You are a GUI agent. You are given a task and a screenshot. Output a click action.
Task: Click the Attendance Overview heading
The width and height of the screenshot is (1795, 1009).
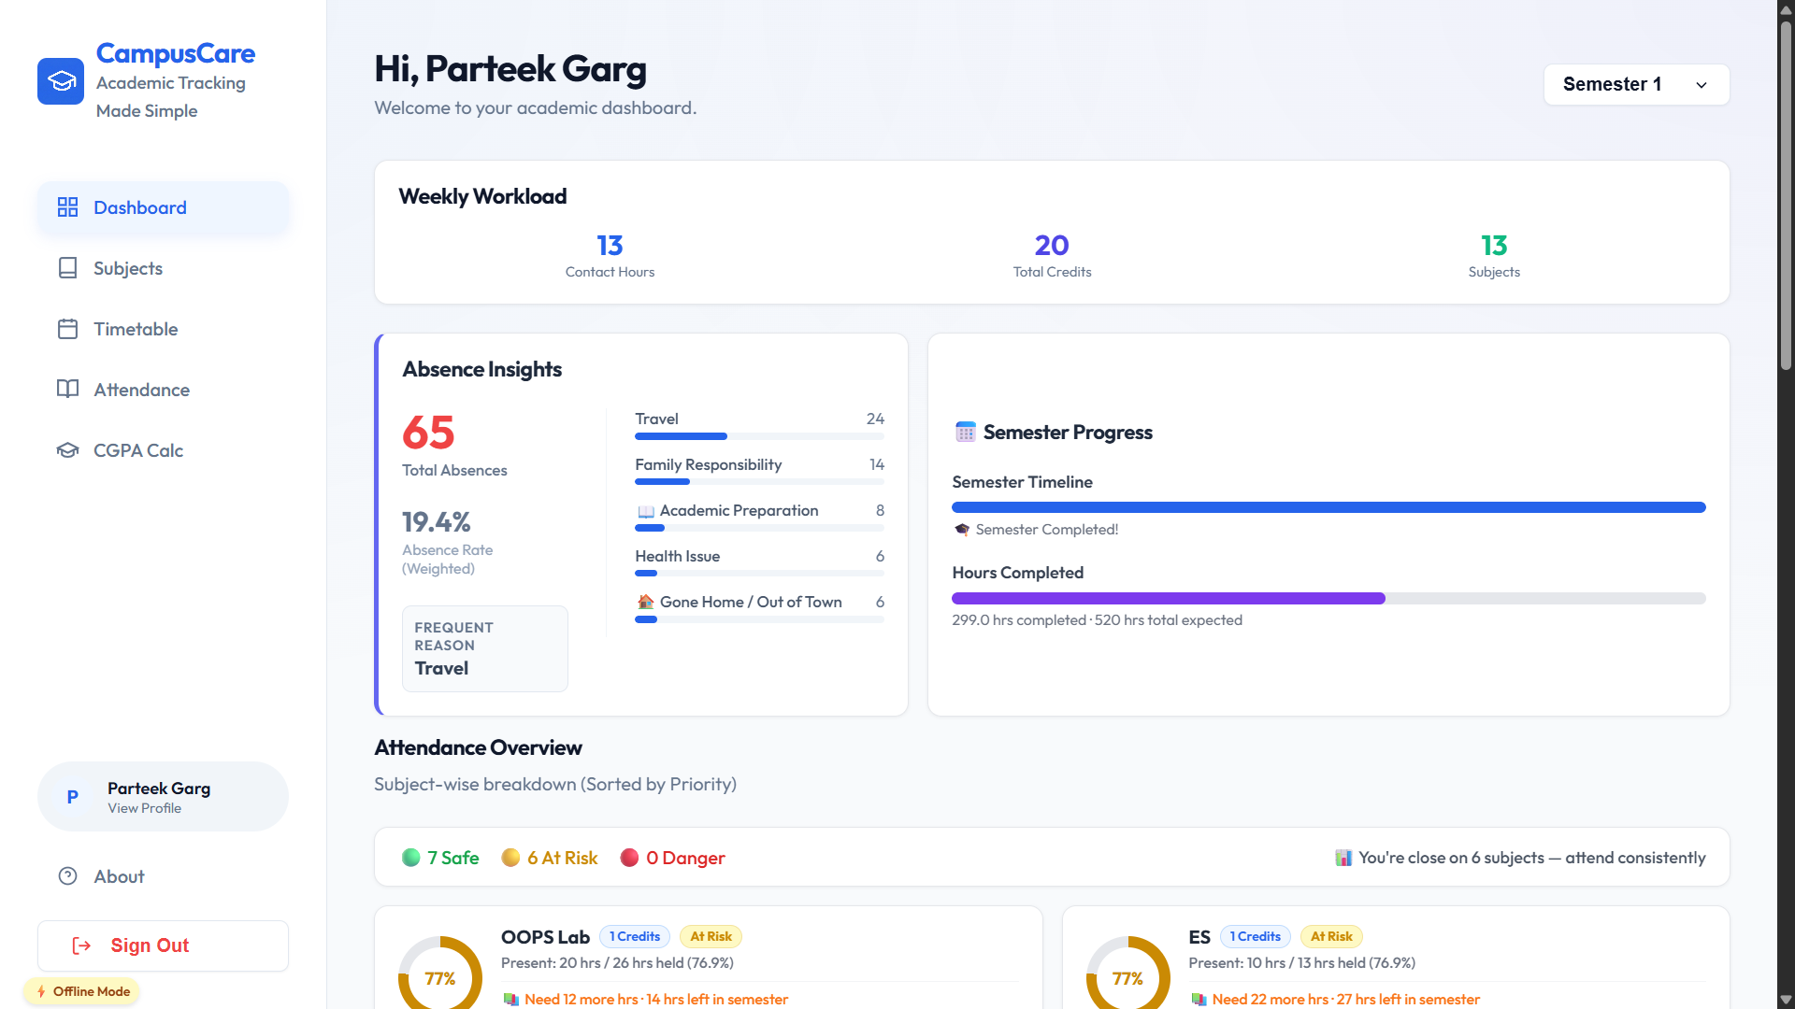[x=478, y=747]
